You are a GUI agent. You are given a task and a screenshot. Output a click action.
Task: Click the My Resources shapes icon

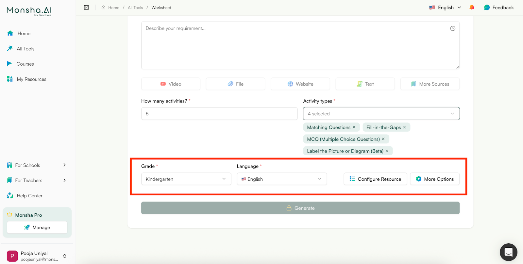pos(10,79)
